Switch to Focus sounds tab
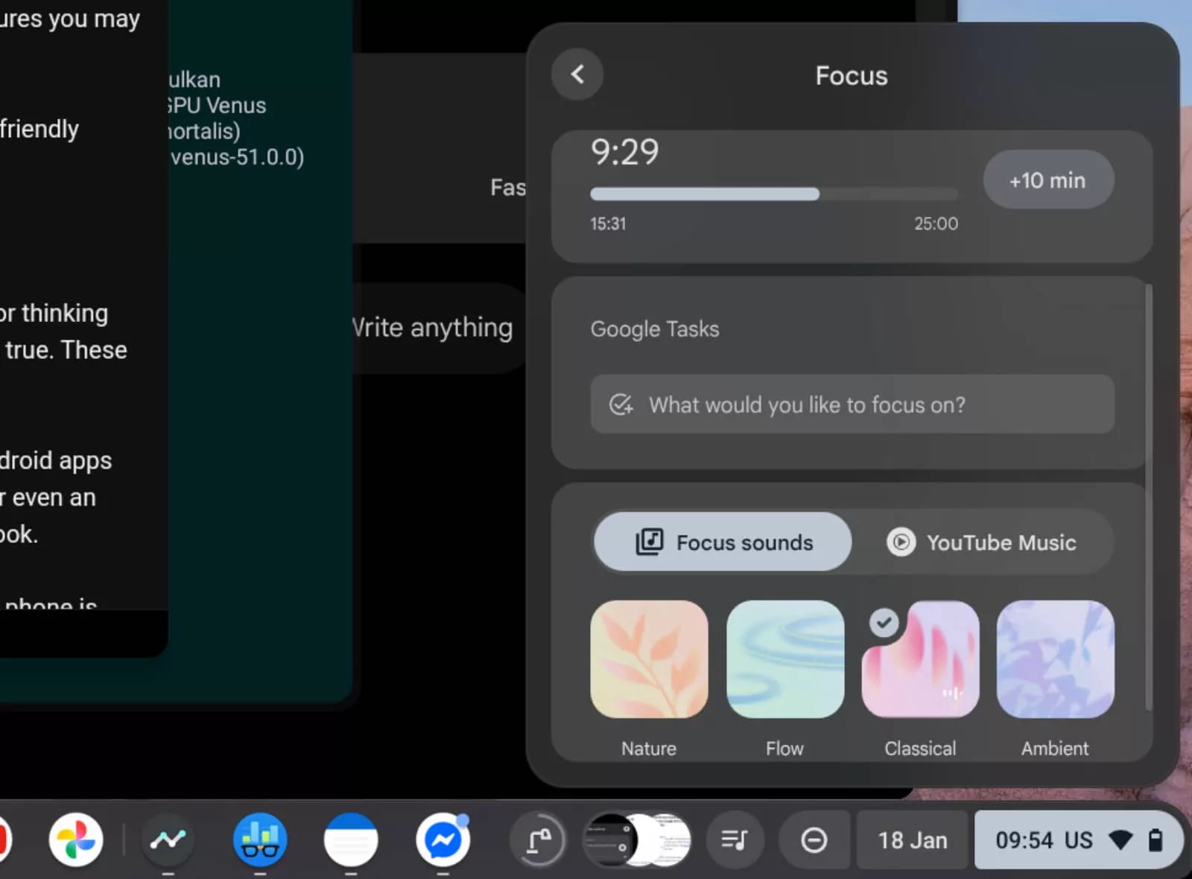The image size is (1192, 879). point(723,542)
